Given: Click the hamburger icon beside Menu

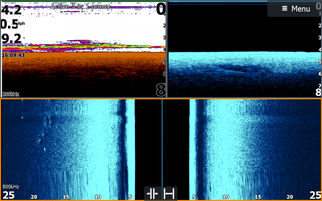Looking at the screenshot, I should click(x=285, y=9).
